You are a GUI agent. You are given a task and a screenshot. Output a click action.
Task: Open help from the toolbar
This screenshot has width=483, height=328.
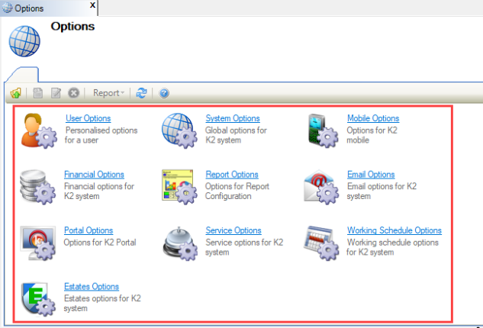[164, 93]
